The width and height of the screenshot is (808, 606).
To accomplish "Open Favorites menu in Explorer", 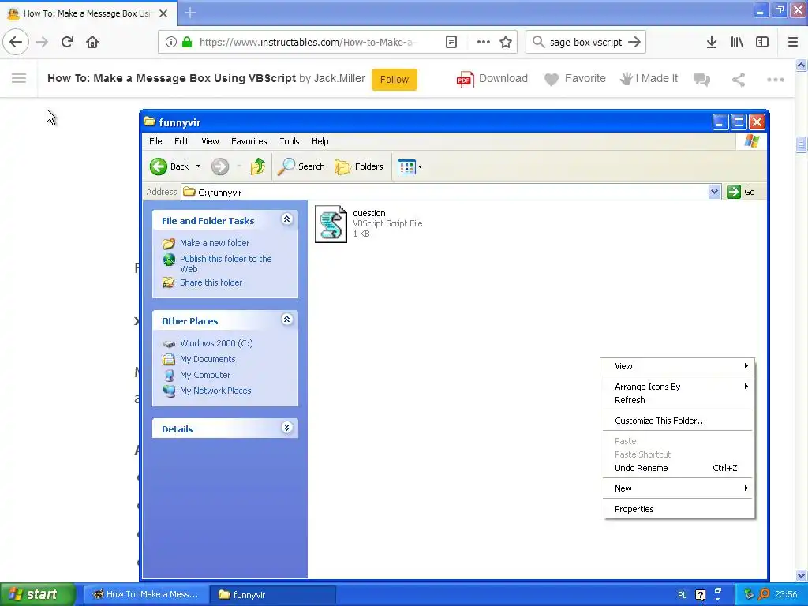I will point(249,141).
